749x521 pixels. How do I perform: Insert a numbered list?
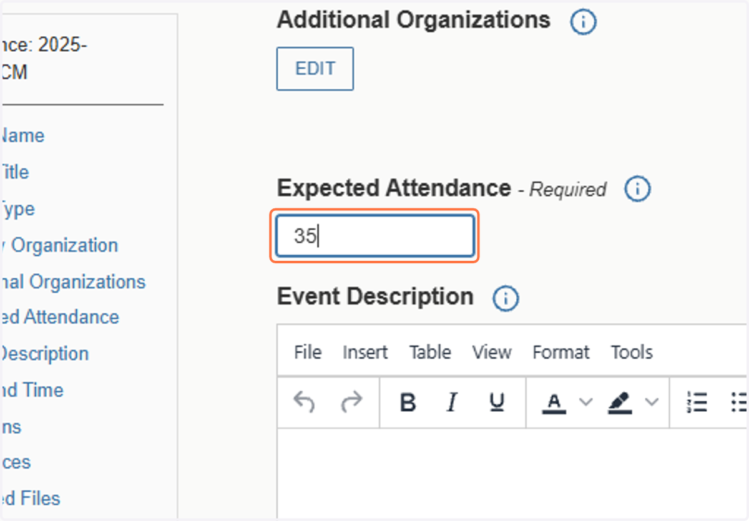tap(697, 402)
